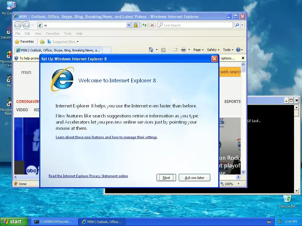This screenshot has height=226, width=302.
Task: Open the Tools command bar menu
Action: pyautogui.click(x=228, y=50)
